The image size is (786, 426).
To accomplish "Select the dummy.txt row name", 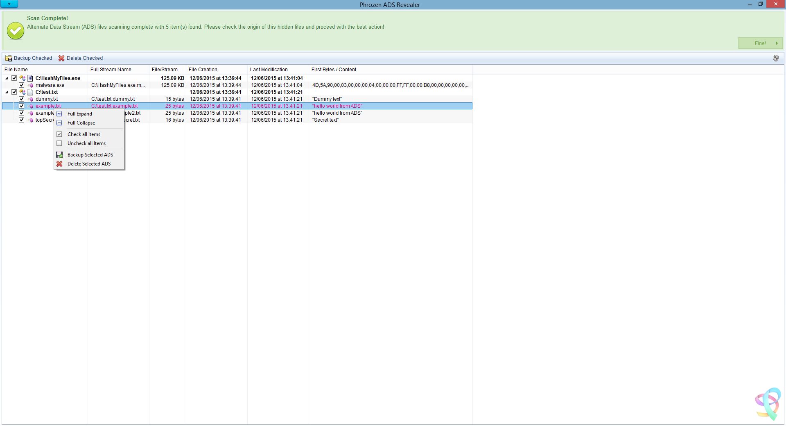I will click(x=47, y=99).
